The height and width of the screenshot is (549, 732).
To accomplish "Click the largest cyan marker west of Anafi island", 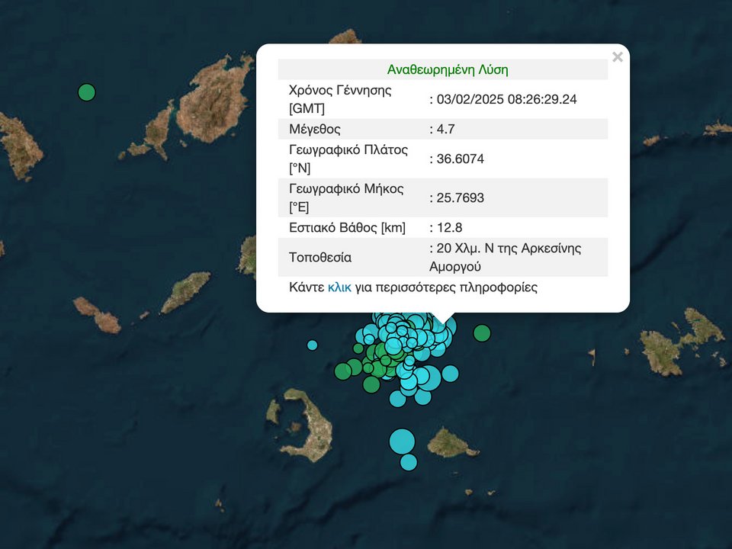I will click(x=402, y=441).
